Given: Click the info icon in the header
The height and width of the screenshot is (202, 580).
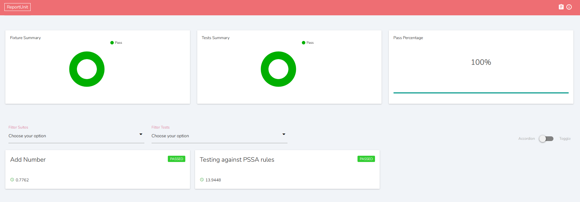Looking at the screenshot, I should [x=569, y=7].
